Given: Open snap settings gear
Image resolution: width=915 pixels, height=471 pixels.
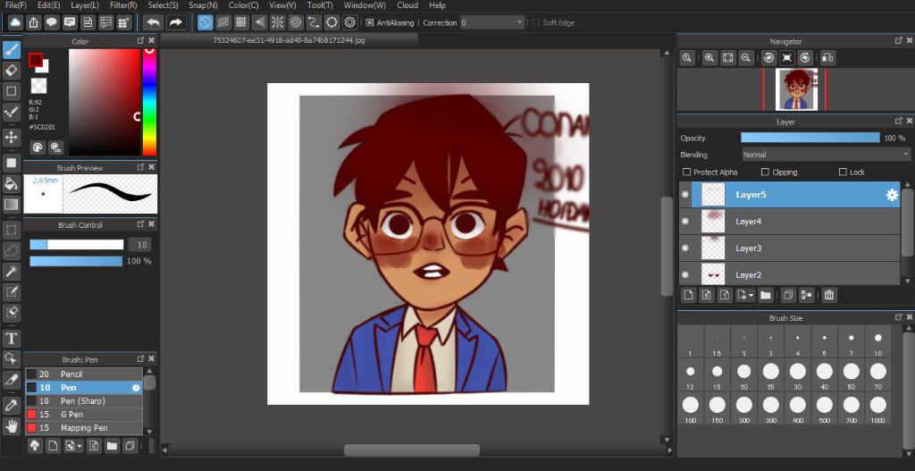Looking at the screenshot, I should (x=350, y=22).
